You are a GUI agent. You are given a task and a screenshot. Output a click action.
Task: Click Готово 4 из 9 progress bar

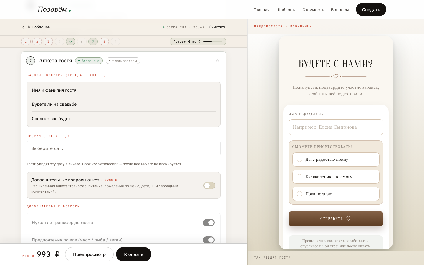point(198,42)
